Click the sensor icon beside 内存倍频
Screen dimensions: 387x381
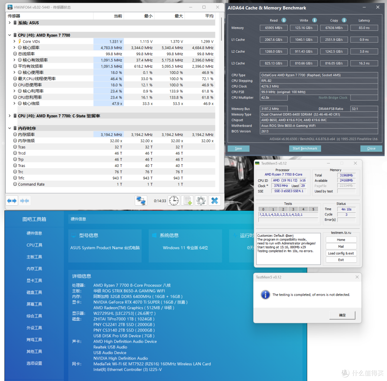click(15, 141)
